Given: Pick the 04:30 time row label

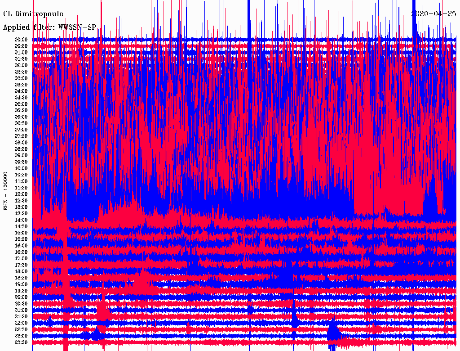Looking at the screenshot, I should (x=21, y=98).
